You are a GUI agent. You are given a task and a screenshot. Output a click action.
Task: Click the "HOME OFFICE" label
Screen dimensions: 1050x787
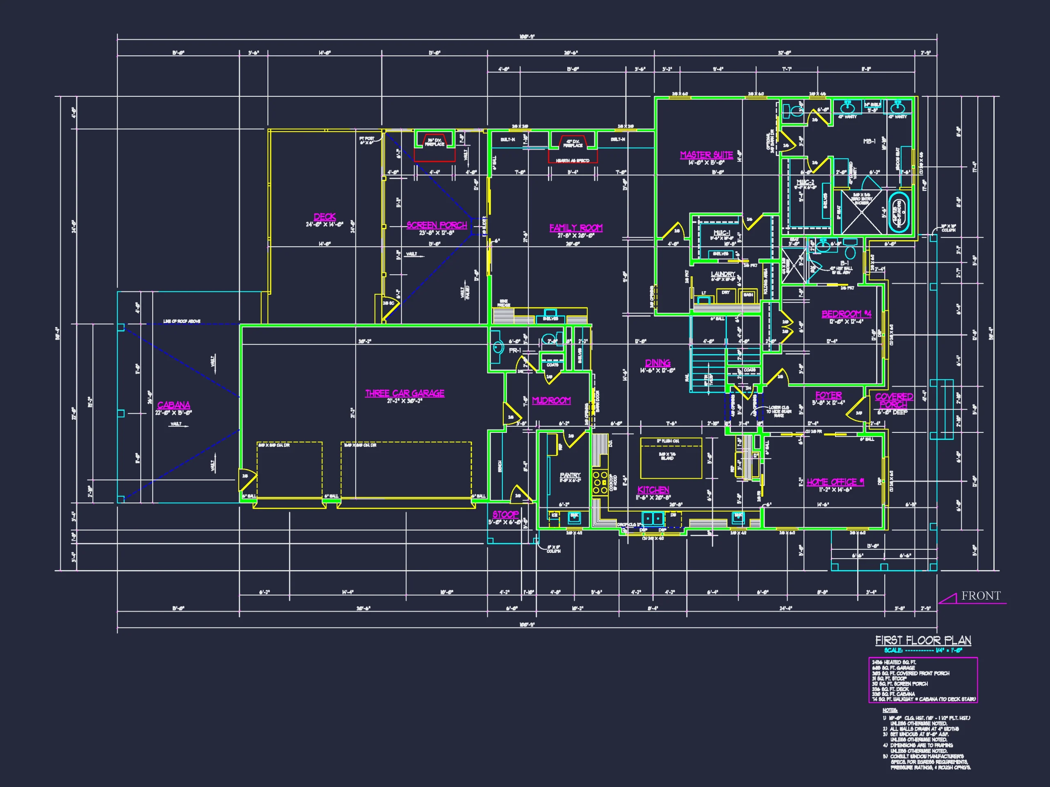835,482
